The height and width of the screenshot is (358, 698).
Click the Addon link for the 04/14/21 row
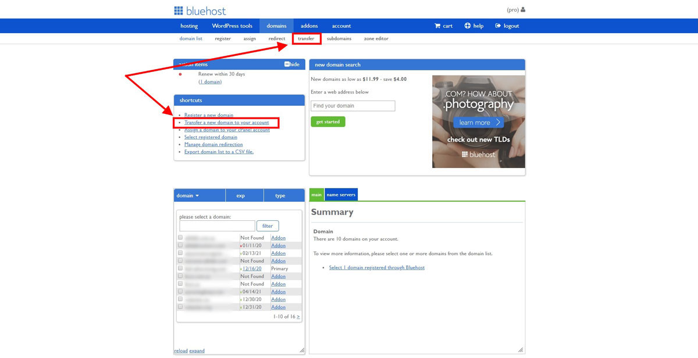(279, 291)
